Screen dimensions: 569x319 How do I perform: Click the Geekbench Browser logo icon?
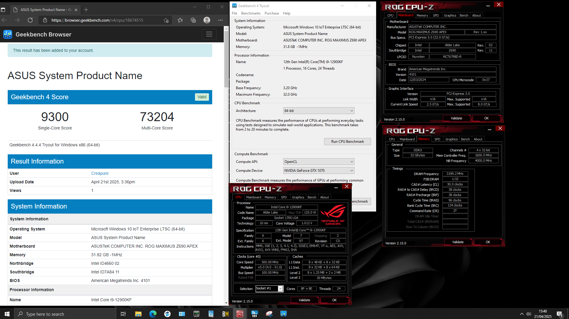(x=8, y=34)
